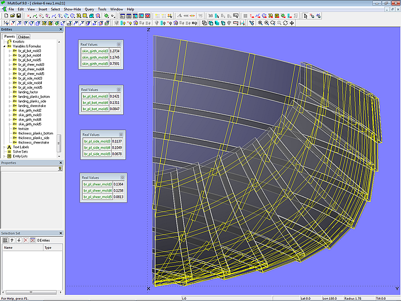Click the Save file toolbar icon
The height and width of the screenshot is (301, 401).
[18, 16]
